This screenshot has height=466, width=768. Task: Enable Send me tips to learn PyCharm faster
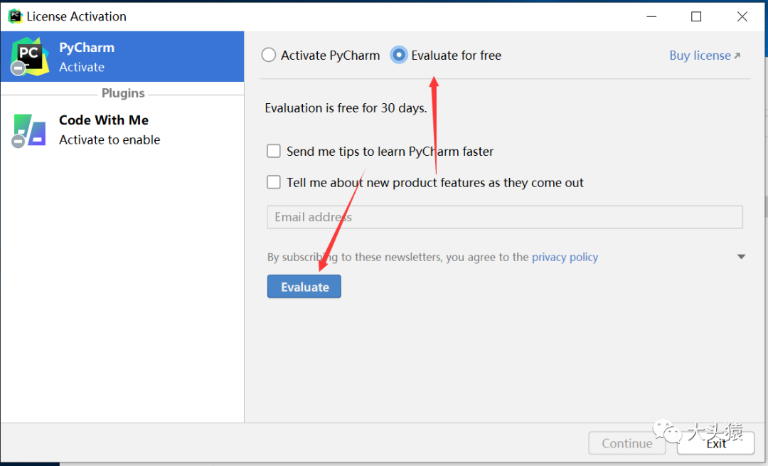click(274, 151)
